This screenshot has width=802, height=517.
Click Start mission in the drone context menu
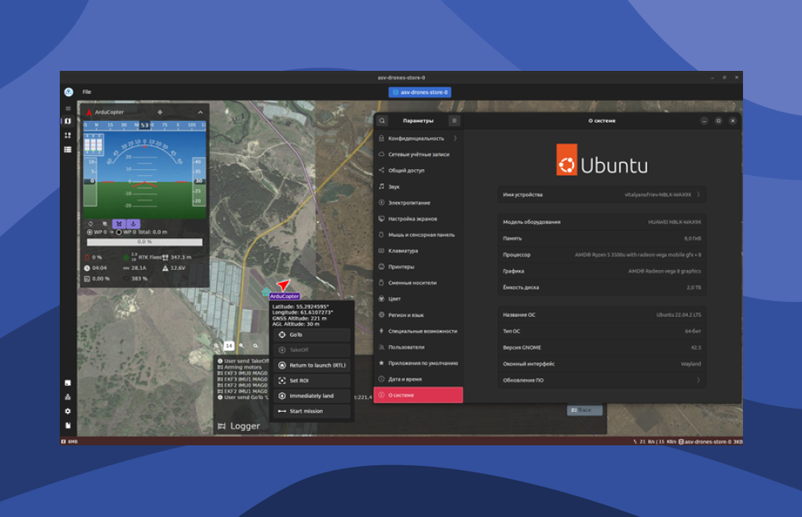point(310,411)
